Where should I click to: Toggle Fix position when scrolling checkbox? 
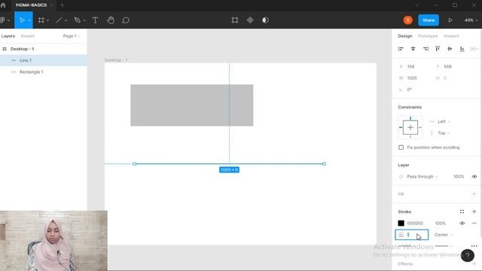click(x=401, y=148)
